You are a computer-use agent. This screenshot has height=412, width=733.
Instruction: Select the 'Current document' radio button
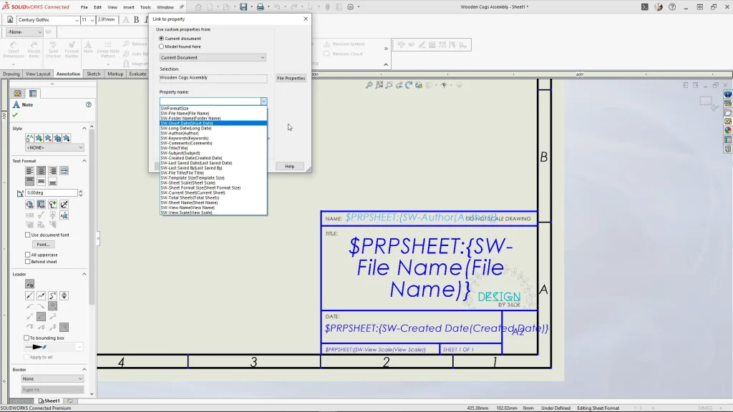click(161, 38)
